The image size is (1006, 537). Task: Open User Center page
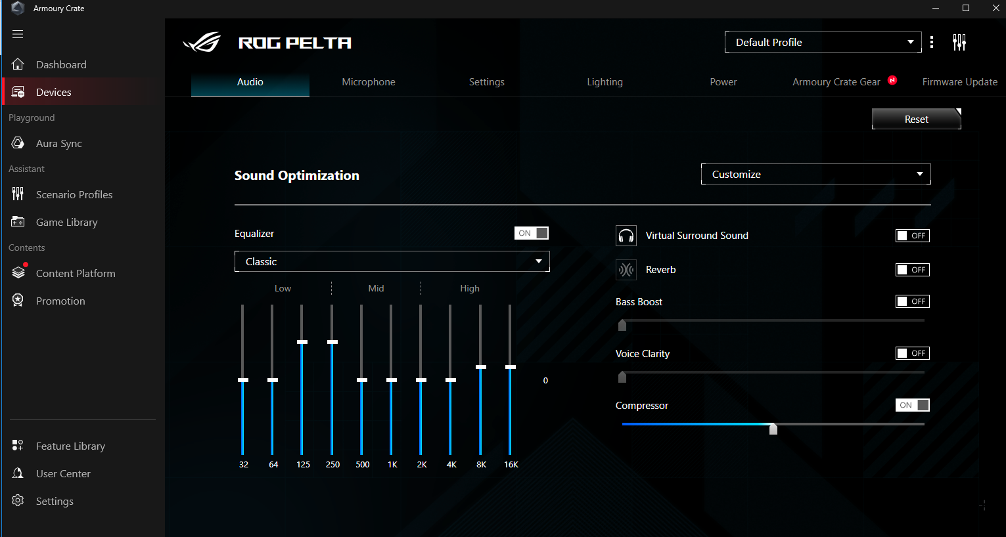[x=83, y=473]
